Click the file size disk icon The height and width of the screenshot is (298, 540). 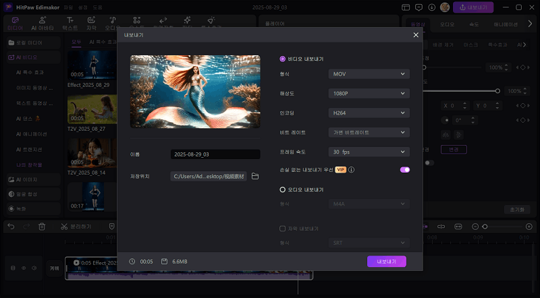(164, 261)
